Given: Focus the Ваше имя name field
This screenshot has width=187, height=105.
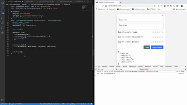Looking at the screenshot, I should point(141,20).
